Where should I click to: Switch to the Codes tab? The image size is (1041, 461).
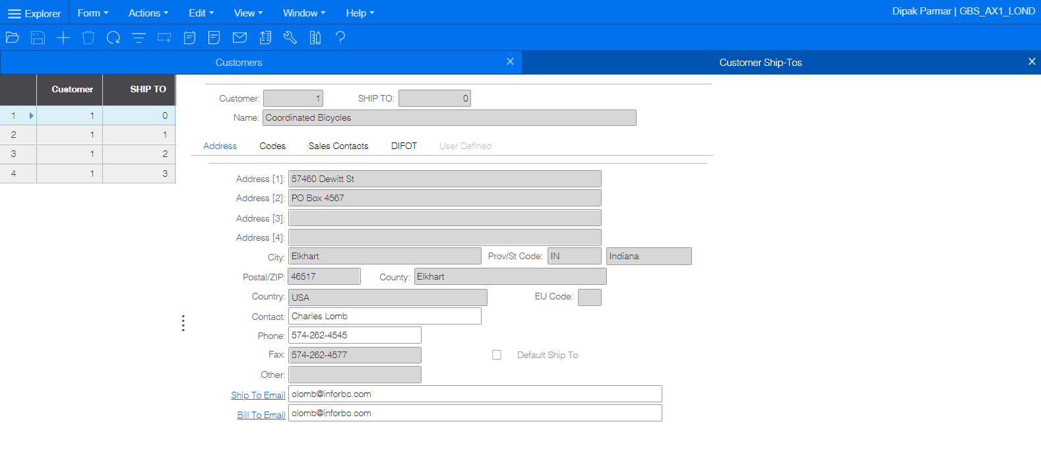pyautogui.click(x=272, y=146)
